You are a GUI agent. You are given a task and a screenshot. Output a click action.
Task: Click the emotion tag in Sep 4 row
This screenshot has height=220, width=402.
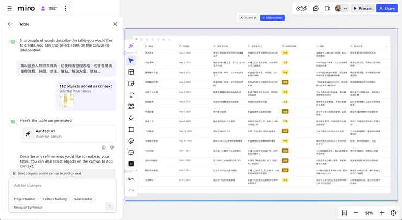[285, 82]
